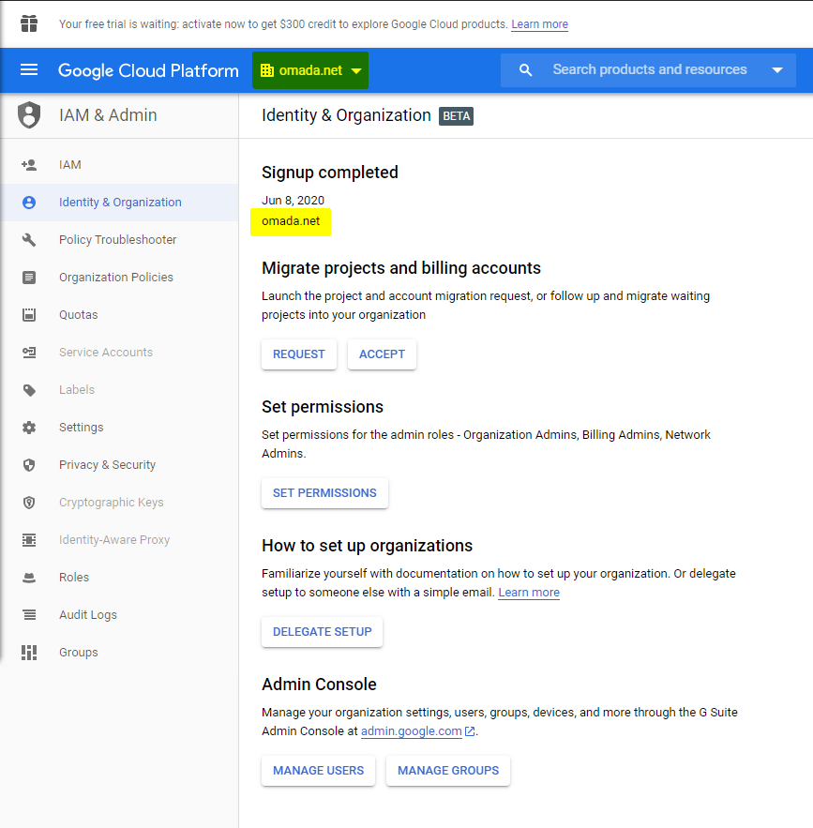Viewport: 813px width, 828px height.
Task: Click the Labels tag icon
Action: click(29, 390)
